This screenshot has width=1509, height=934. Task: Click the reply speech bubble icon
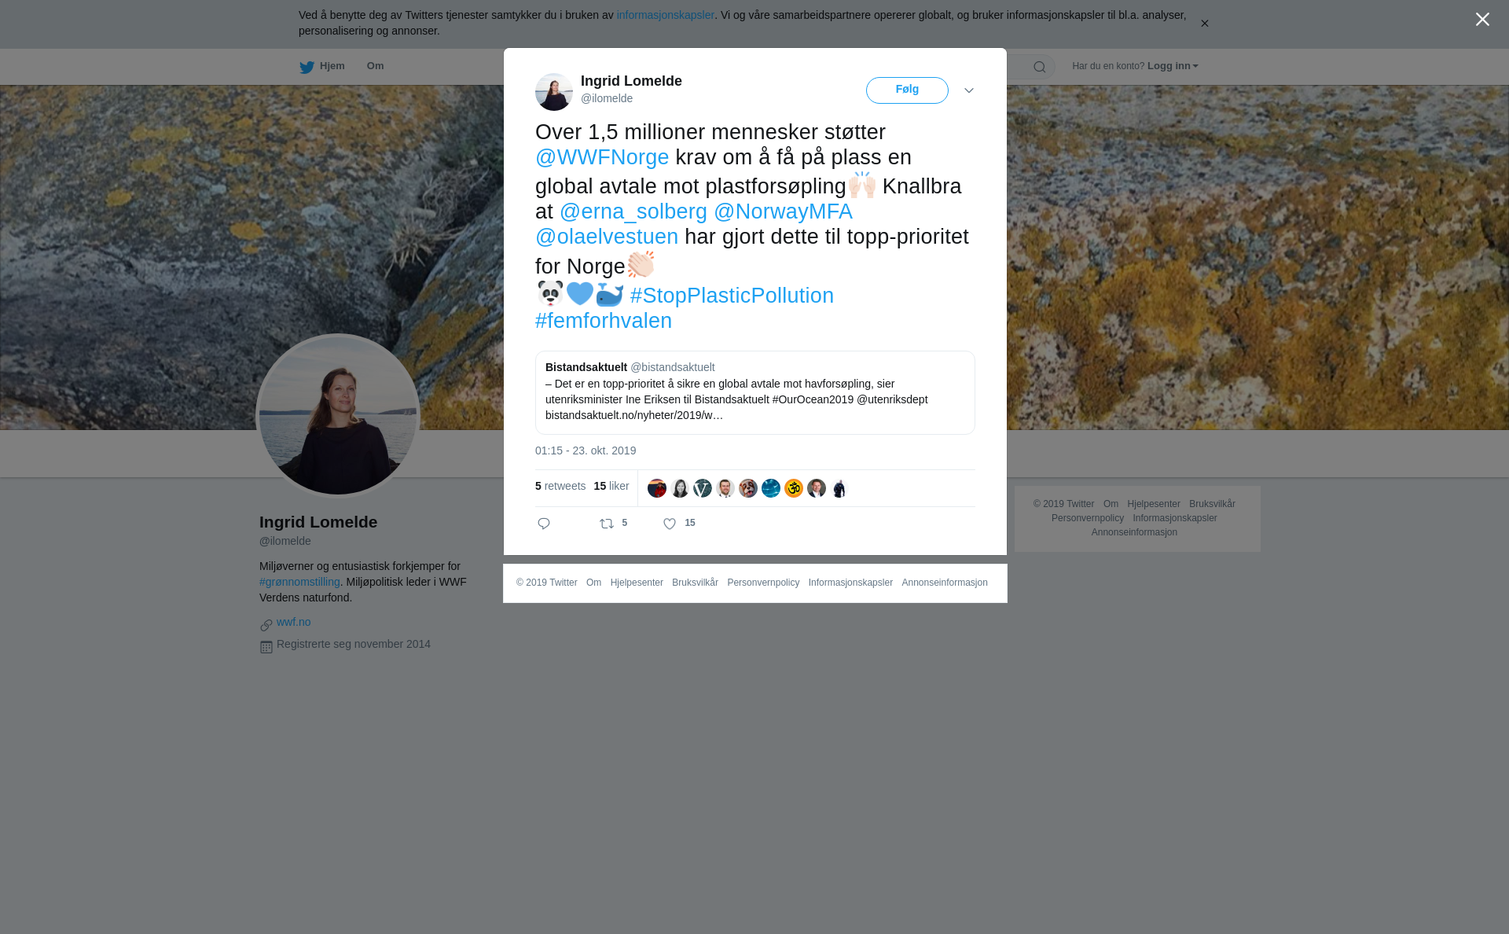544,524
